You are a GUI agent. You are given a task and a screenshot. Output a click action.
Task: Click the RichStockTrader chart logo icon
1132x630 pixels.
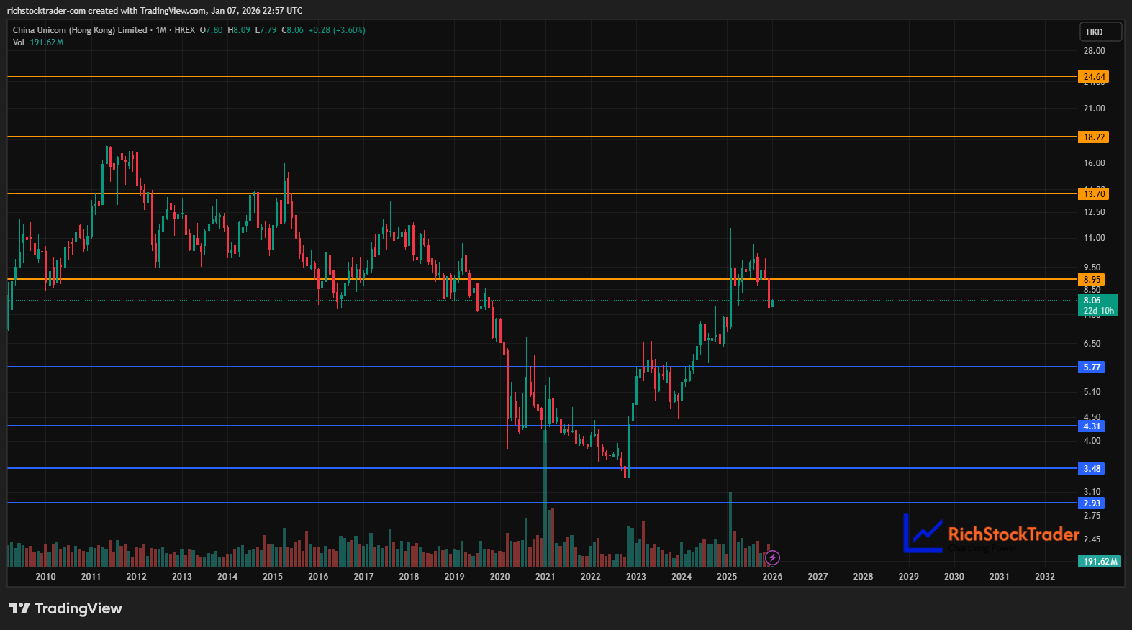tap(923, 533)
